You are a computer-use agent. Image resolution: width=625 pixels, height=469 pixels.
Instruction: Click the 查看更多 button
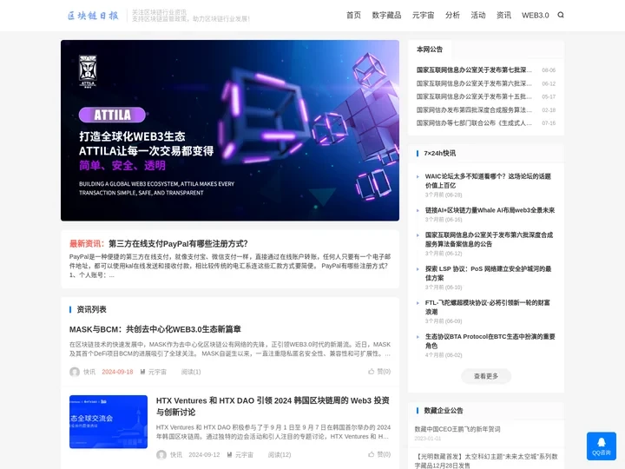pyautogui.click(x=486, y=376)
